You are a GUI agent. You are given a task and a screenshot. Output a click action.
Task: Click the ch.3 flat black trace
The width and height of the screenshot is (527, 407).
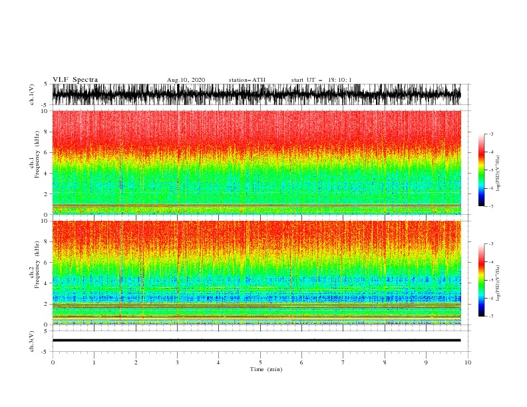(256, 340)
